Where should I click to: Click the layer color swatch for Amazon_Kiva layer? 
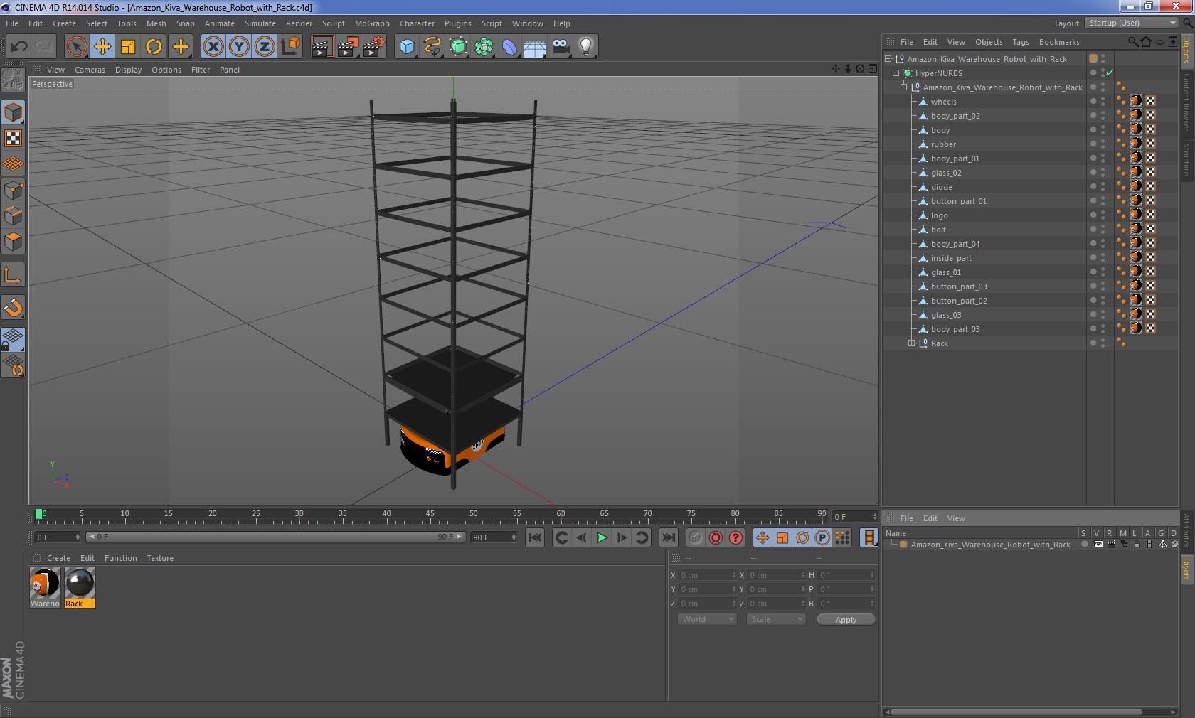903,545
